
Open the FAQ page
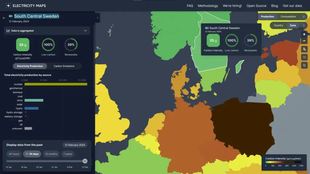click(190, 6)
